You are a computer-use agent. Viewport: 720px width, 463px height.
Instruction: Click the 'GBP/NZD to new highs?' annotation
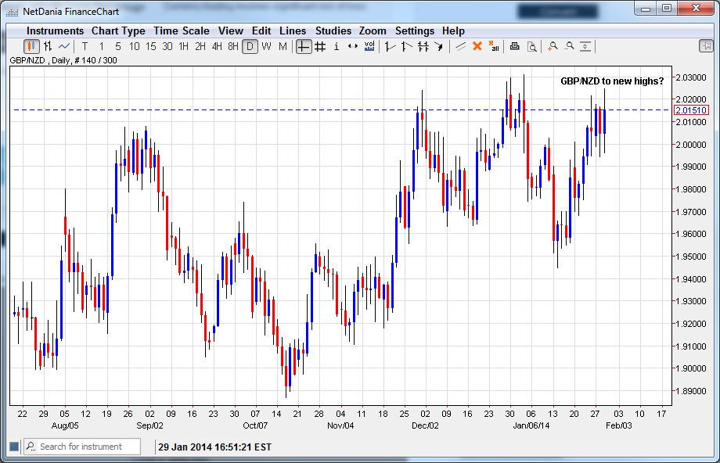click(x=612, y=81)
